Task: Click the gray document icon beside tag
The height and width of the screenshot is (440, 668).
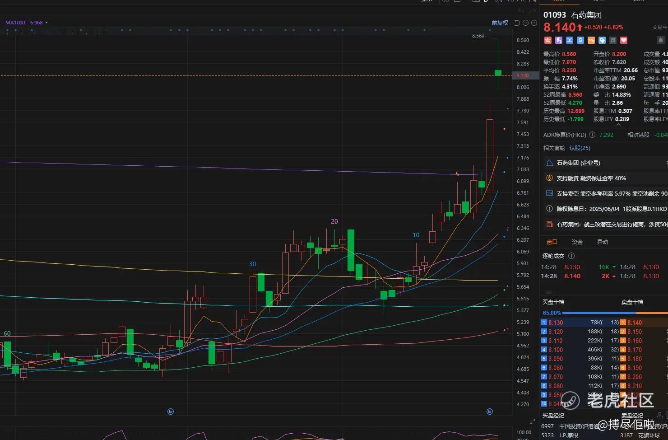Action: [613, 40]
